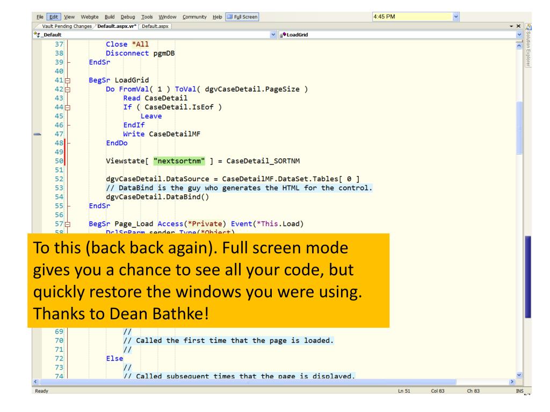This screenshot has height=412, width=550.
Task: Click the DataBind comment on line 53
Action: [239, 188]
